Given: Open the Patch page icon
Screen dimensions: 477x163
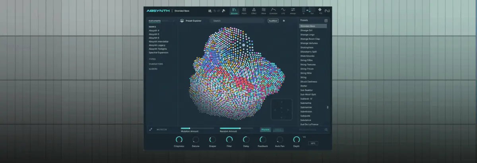Looking at the screenshot, I should 244,11.
